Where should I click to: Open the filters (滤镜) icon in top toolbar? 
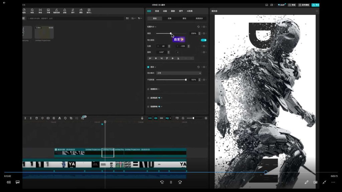[64, 11]
